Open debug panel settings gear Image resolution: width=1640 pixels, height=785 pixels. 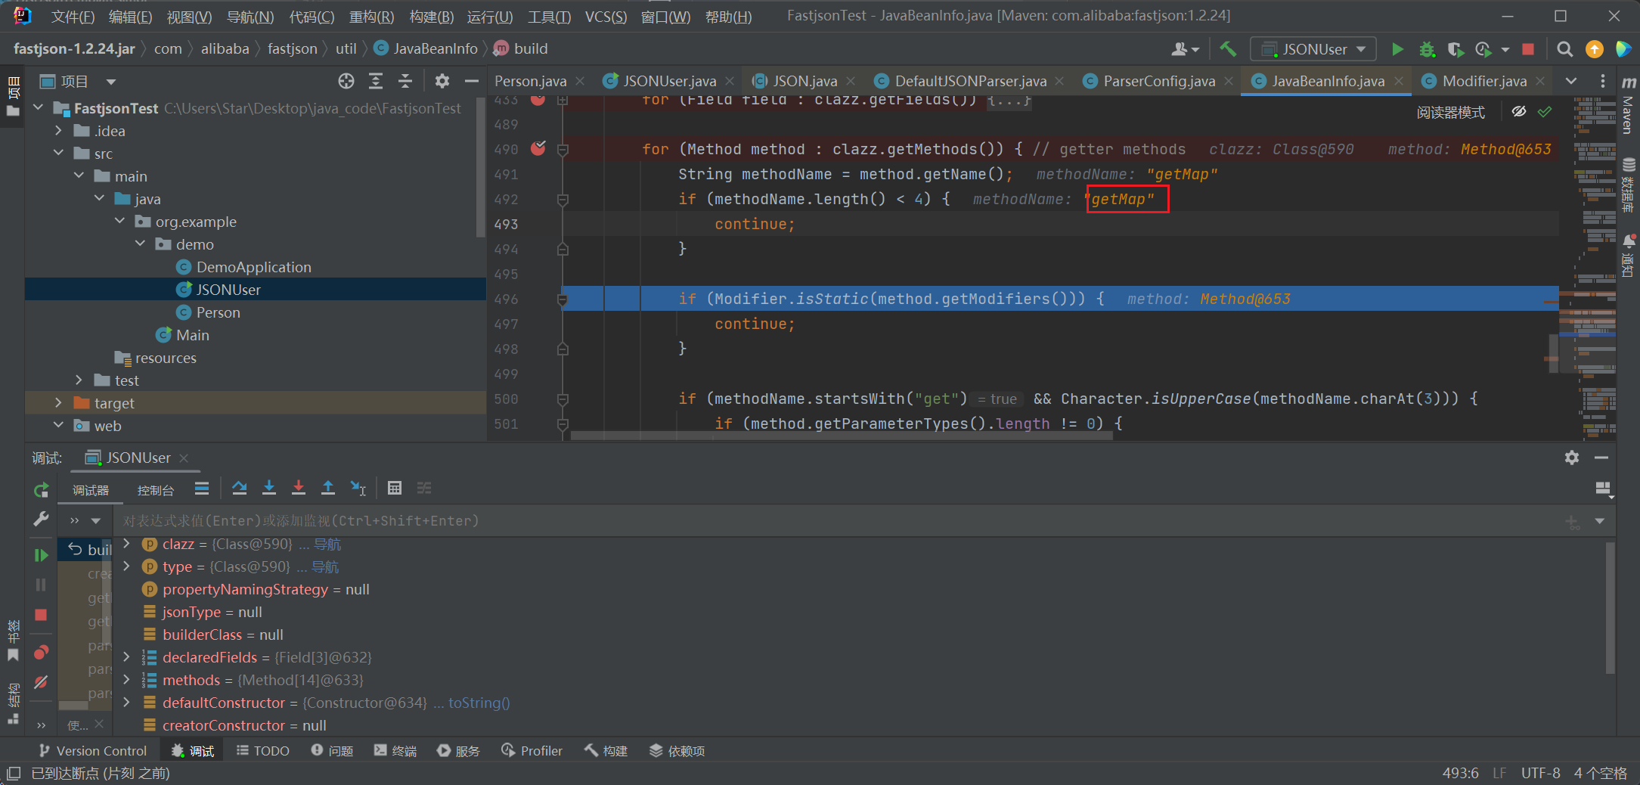tap(1572, 458)
